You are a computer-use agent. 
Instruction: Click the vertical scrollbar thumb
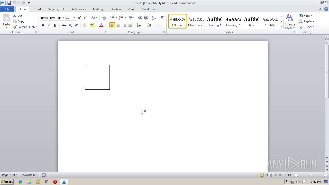[x=327, y=71]
